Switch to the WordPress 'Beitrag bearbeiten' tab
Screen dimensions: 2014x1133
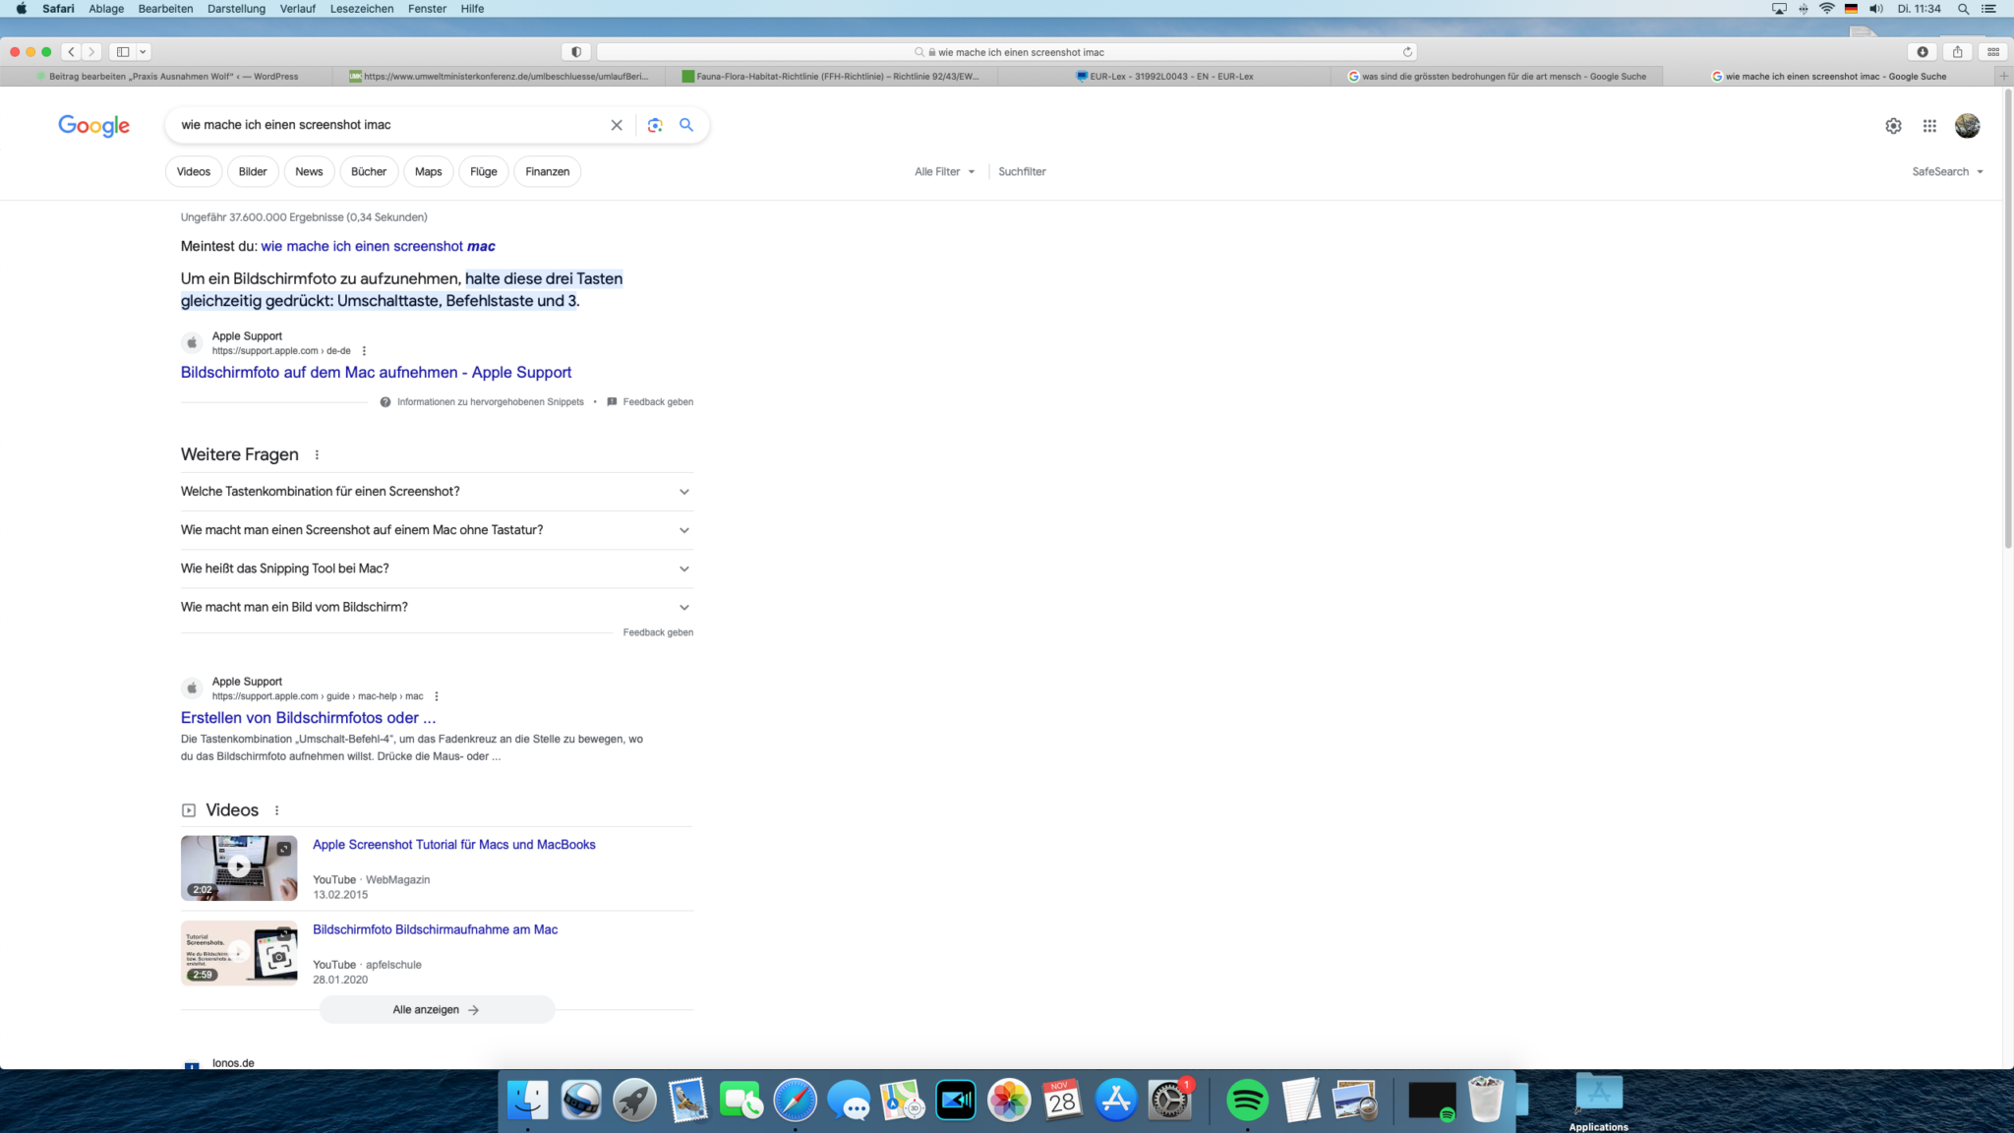pos(167,76)
